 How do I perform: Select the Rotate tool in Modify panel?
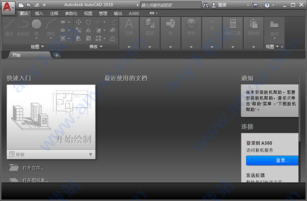tap(89, 22)
